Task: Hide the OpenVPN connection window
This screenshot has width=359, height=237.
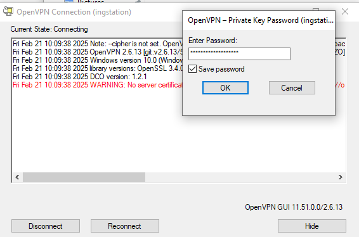Action: [x=312, y=226]
